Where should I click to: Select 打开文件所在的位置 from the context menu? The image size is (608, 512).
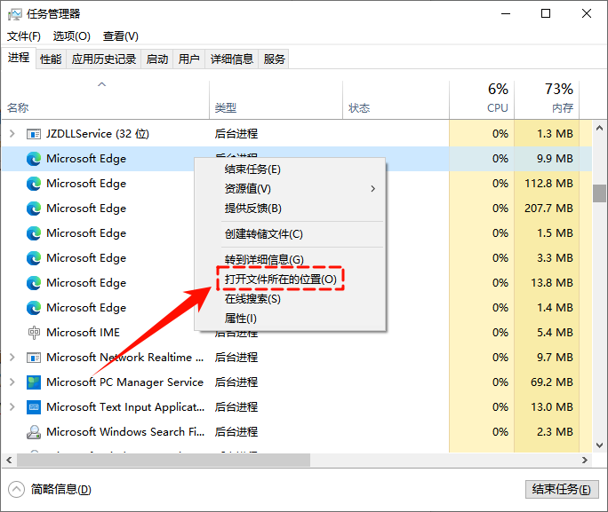coord(280,279)
